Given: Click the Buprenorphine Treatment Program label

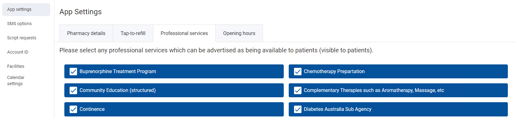Looking at the screenshot, I should [x=118, y=72].
